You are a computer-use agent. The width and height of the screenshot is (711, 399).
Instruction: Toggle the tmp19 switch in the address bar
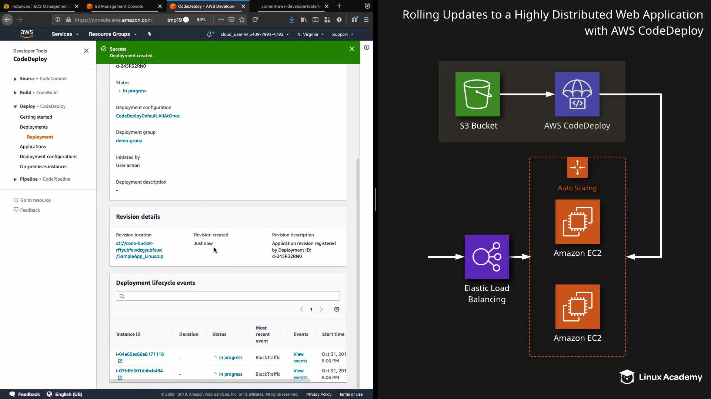click(x=186, y=20)
